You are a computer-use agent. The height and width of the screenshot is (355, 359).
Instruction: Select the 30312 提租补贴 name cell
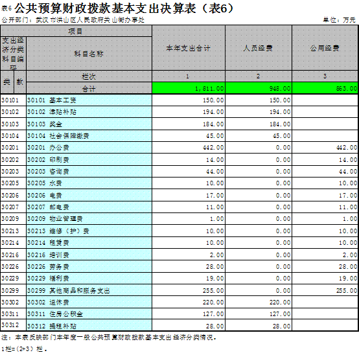[x=89, y=325]
